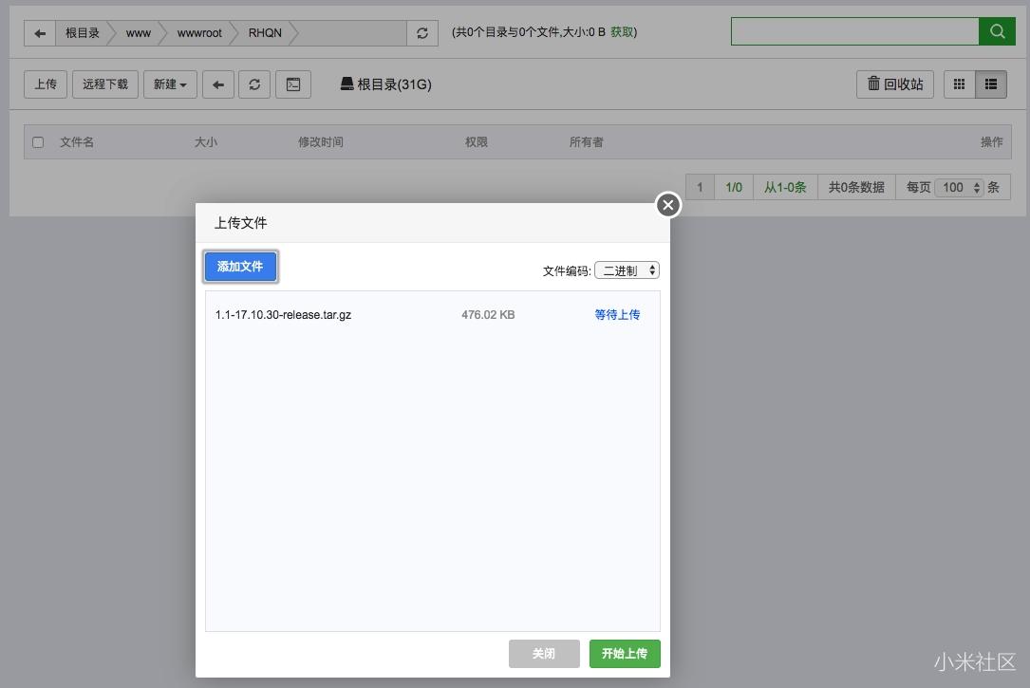Open the 回收站 recycle bin

click(893, 84)
